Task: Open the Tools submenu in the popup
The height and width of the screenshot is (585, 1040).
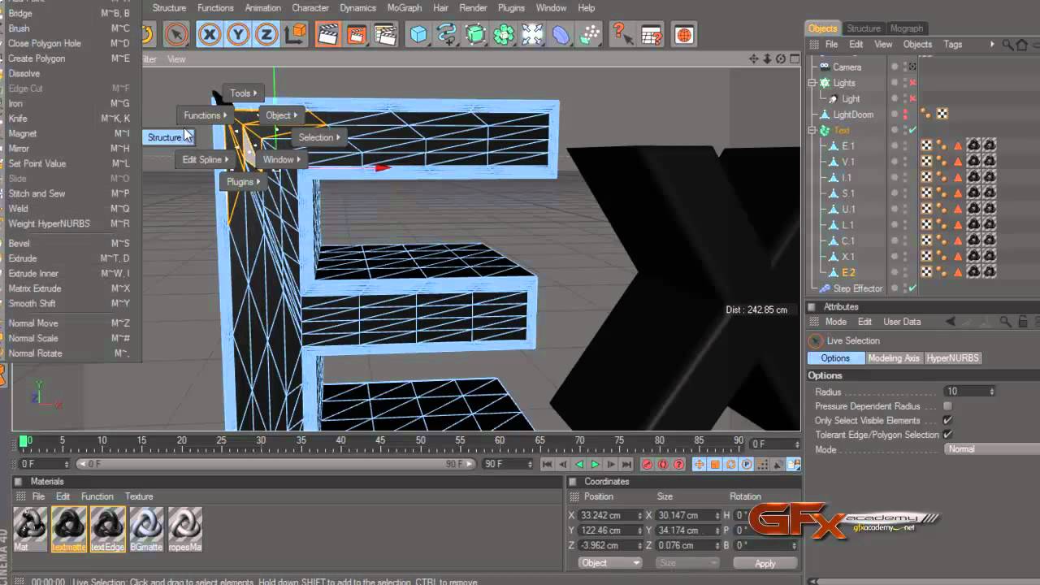Action: point(244,93)
